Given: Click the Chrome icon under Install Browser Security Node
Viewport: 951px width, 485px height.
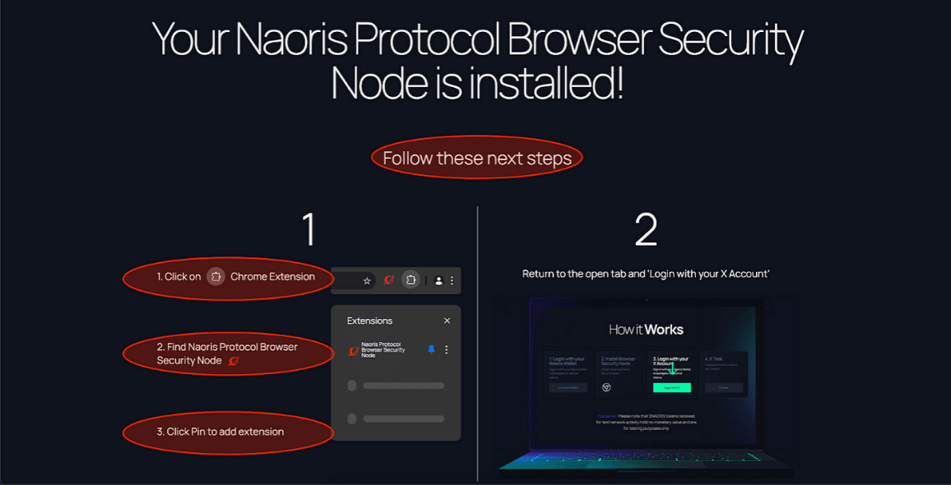Looking at the screenshot, I should (606, 387).
